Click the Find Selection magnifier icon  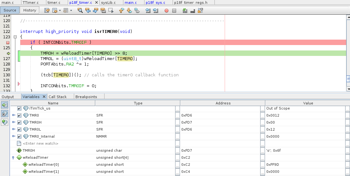[x=80, y=10]
